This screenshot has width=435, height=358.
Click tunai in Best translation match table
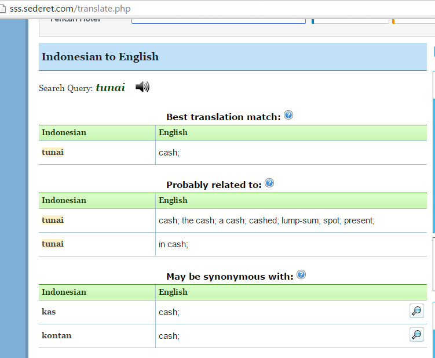pyautogui.click(x=53, y=153)
